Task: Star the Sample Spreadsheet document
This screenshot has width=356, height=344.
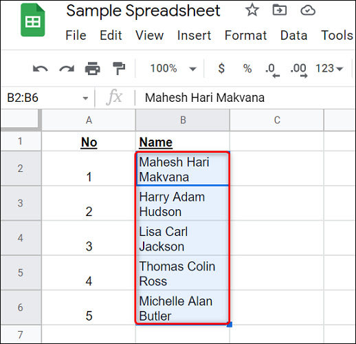Action: (x=252, y=10)
